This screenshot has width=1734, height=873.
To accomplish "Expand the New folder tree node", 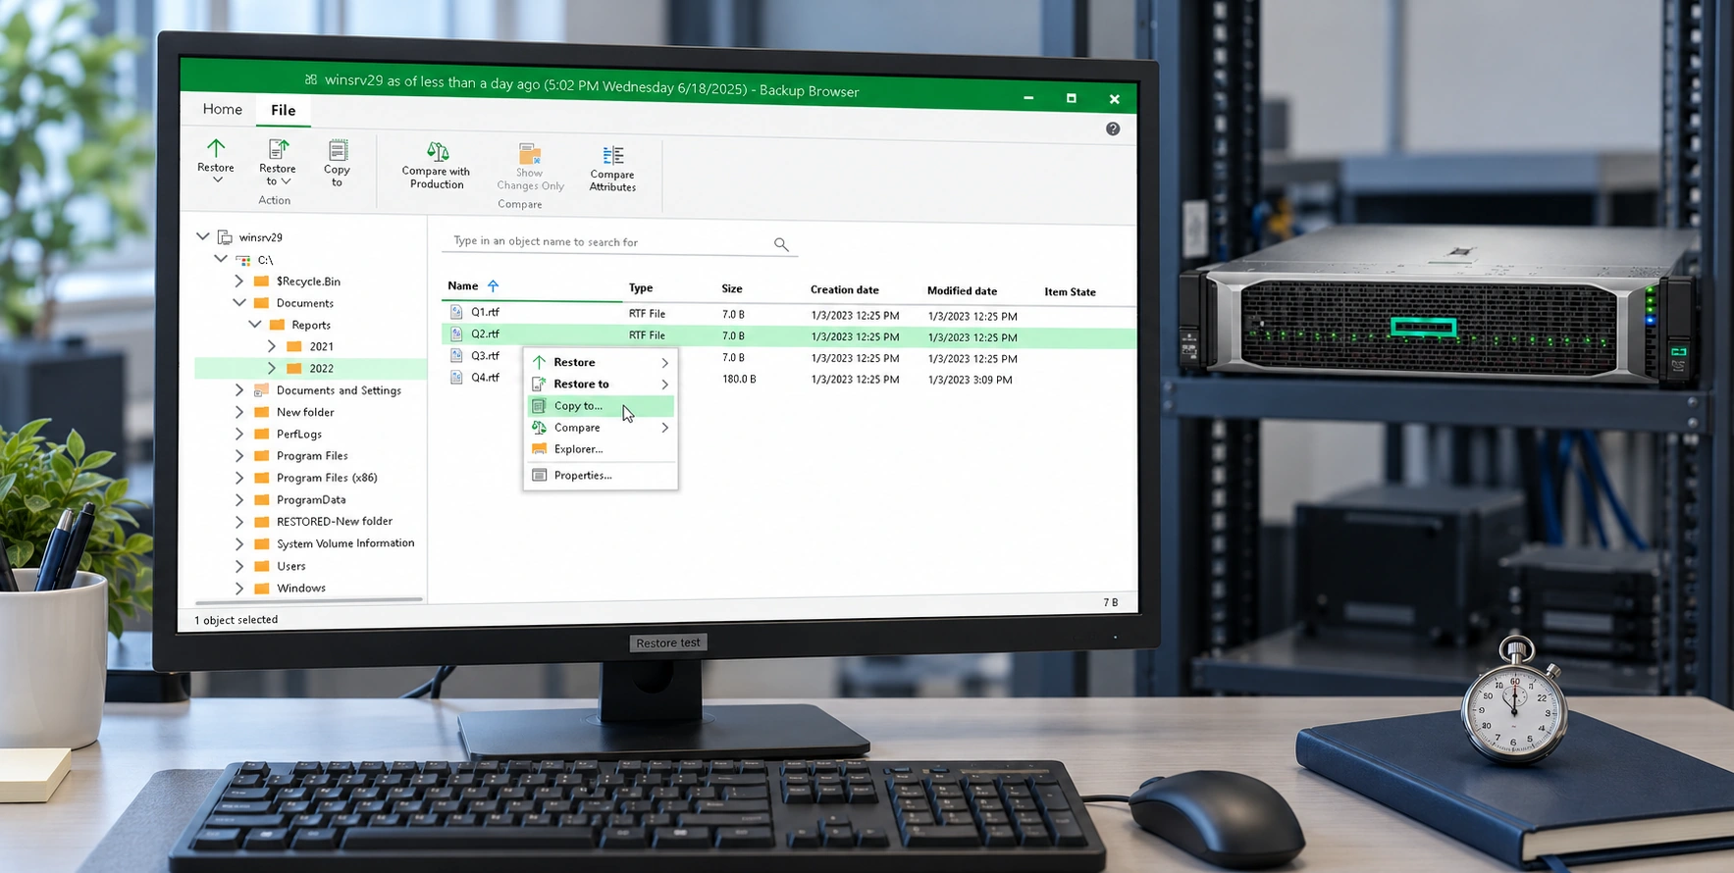I will point(238,412).
